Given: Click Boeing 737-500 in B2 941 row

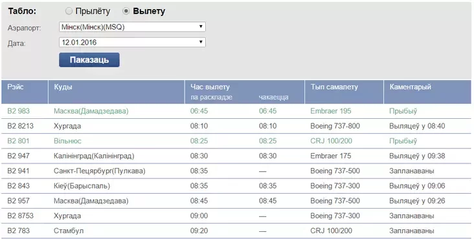Looking at the screenshot, I should pyautogui.click(x=335, y=171).
